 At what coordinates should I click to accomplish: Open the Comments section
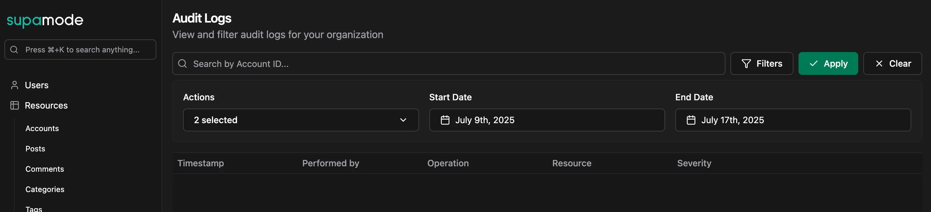tap(44, 169)
